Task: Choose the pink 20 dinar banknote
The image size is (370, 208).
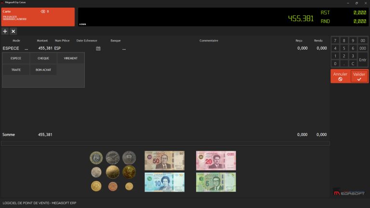Action: pyautogui.click(x=216, y=161)
